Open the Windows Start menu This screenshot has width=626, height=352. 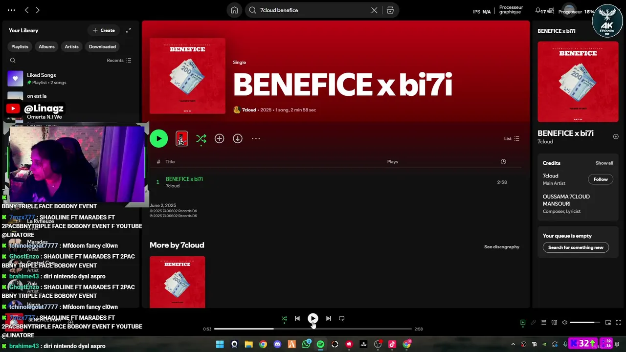(x=220, y=345)
